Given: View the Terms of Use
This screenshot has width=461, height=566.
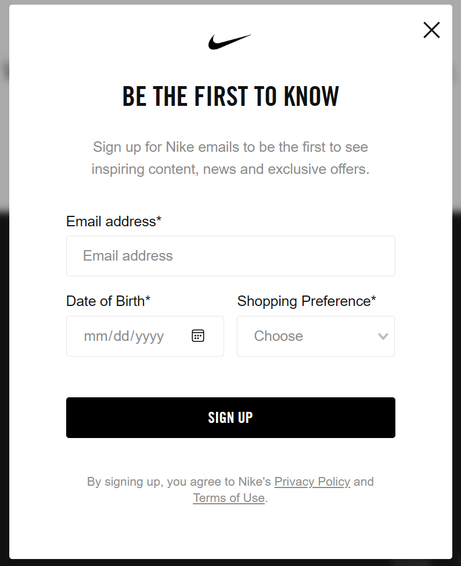Looking at the screenshot, I should click(228, 498).
